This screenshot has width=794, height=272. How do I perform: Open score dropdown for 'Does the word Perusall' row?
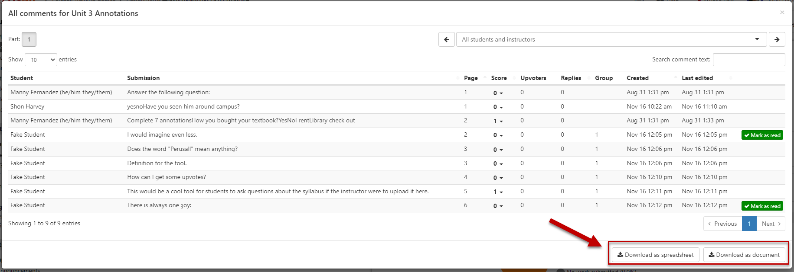point(498,150)
